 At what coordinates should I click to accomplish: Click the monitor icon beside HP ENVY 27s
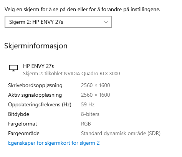(13, 68)
